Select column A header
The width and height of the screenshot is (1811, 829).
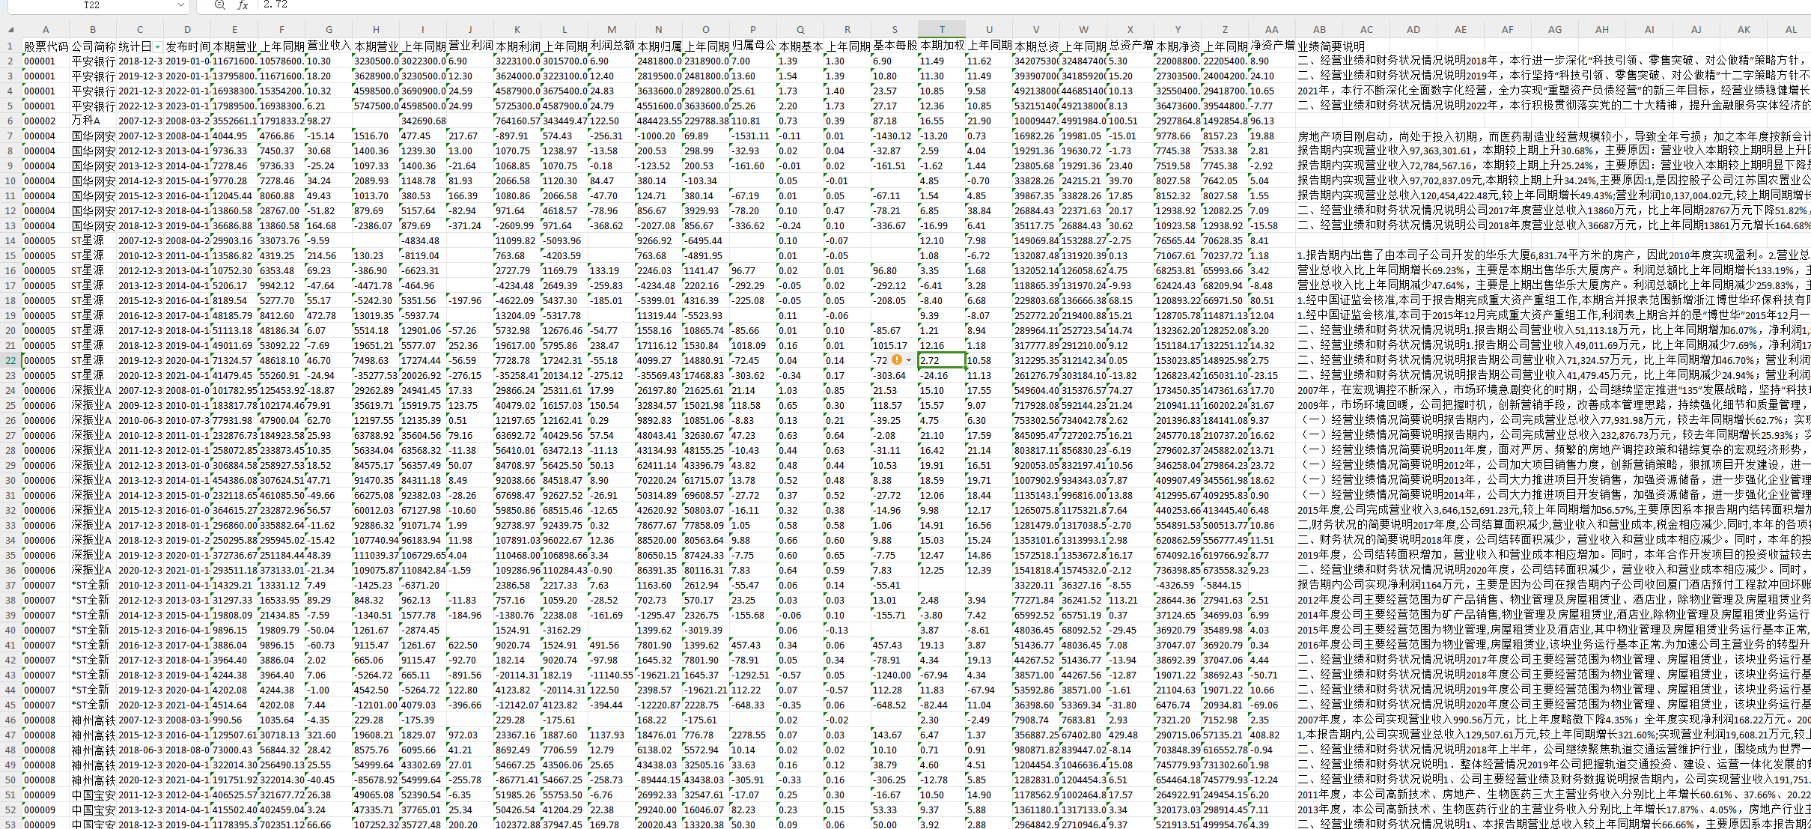click(46, 30)
